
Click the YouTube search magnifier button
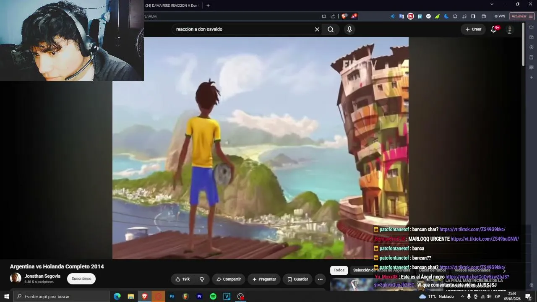click(331, 29)
